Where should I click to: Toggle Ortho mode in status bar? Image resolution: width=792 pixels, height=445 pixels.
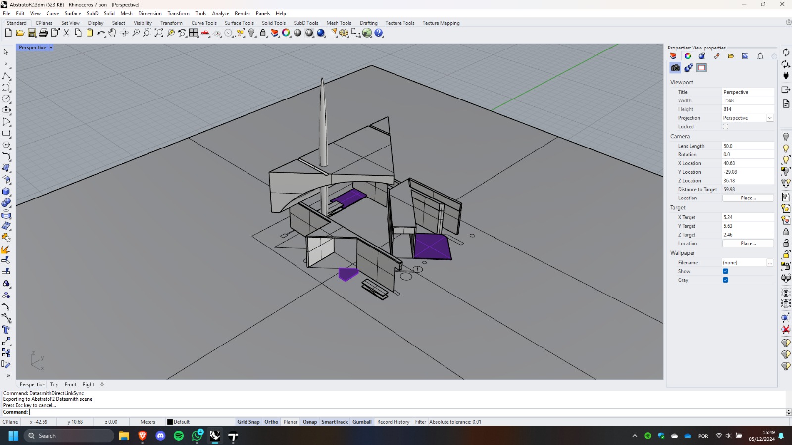pyautogui.click(x=271, y=422)
